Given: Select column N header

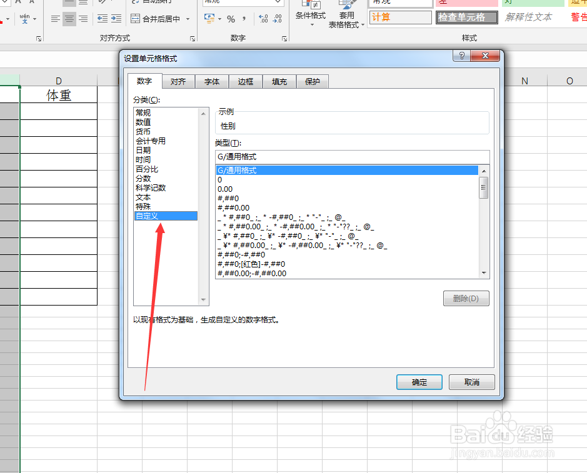Looking at the screenshot, I should point(524,81).
